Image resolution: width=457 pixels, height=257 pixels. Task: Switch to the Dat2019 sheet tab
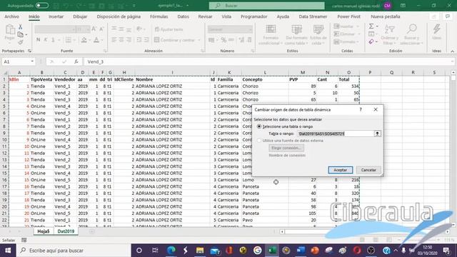(x=66, y=231)
